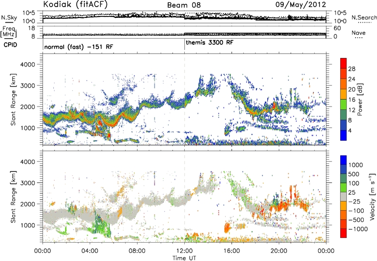Screen dimensions: 377x261
Task: Select the "Freq. [MHz]" axis label
Action: click(9, 32)
